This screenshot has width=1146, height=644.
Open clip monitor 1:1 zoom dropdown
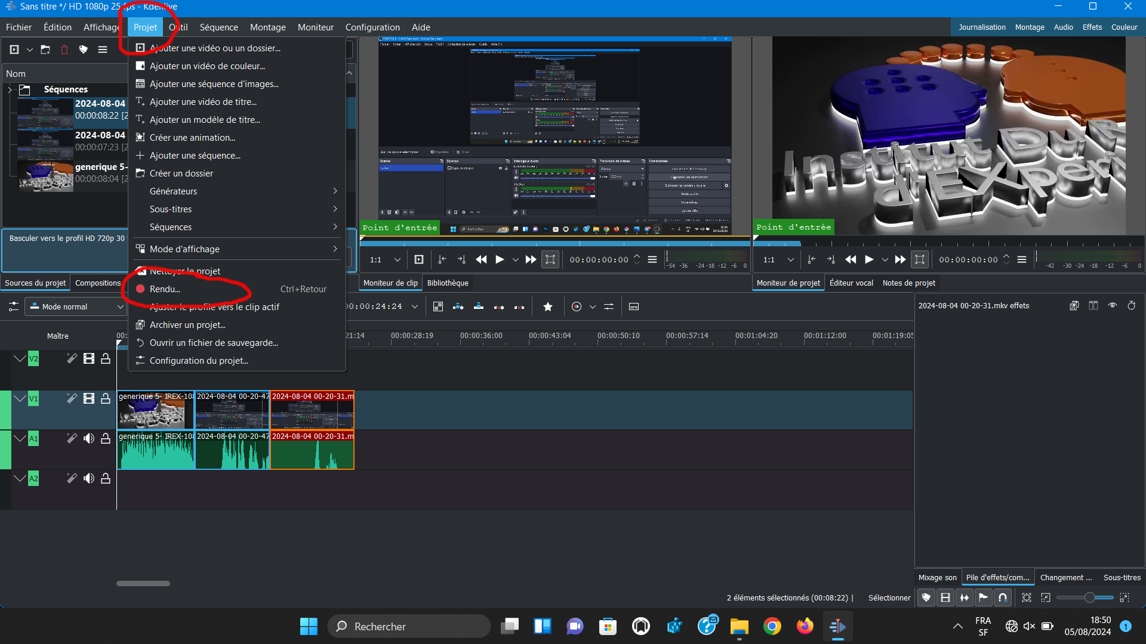[x=397, y=260]
